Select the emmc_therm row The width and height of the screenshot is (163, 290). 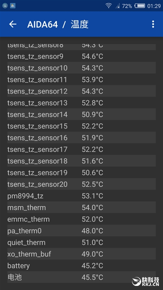pos(82,219)
